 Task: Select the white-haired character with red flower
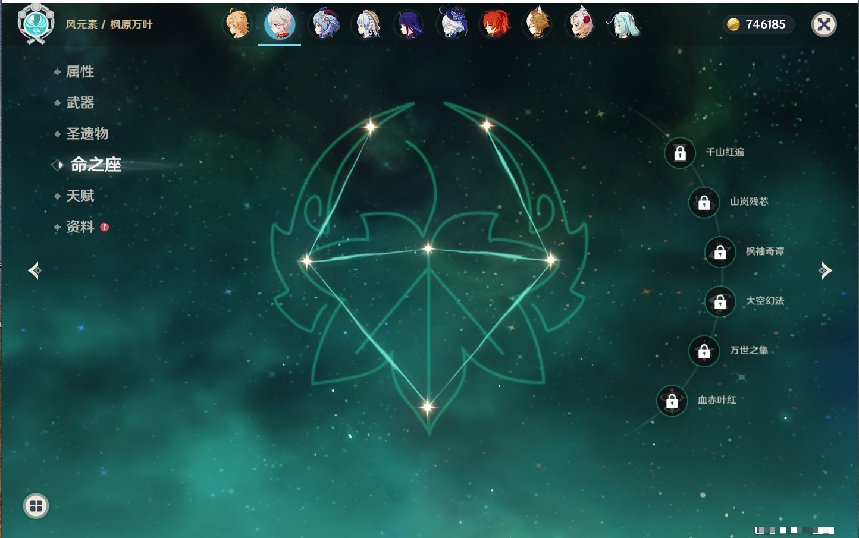point(581,24)
